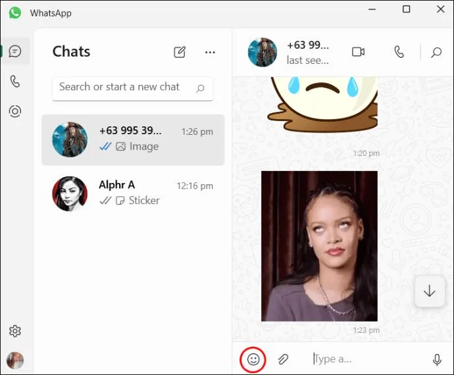Click the Chats heading

(71, 51)
